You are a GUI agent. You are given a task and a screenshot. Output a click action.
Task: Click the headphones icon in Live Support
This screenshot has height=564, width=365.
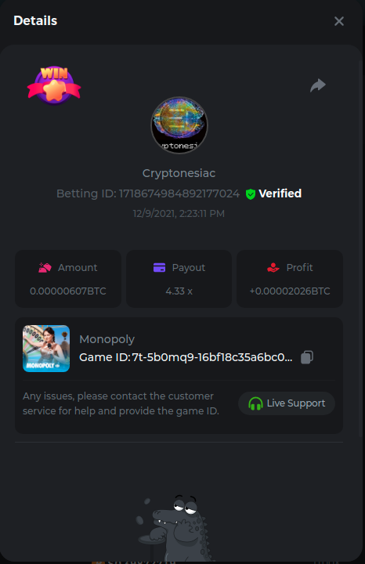[255, 403]
